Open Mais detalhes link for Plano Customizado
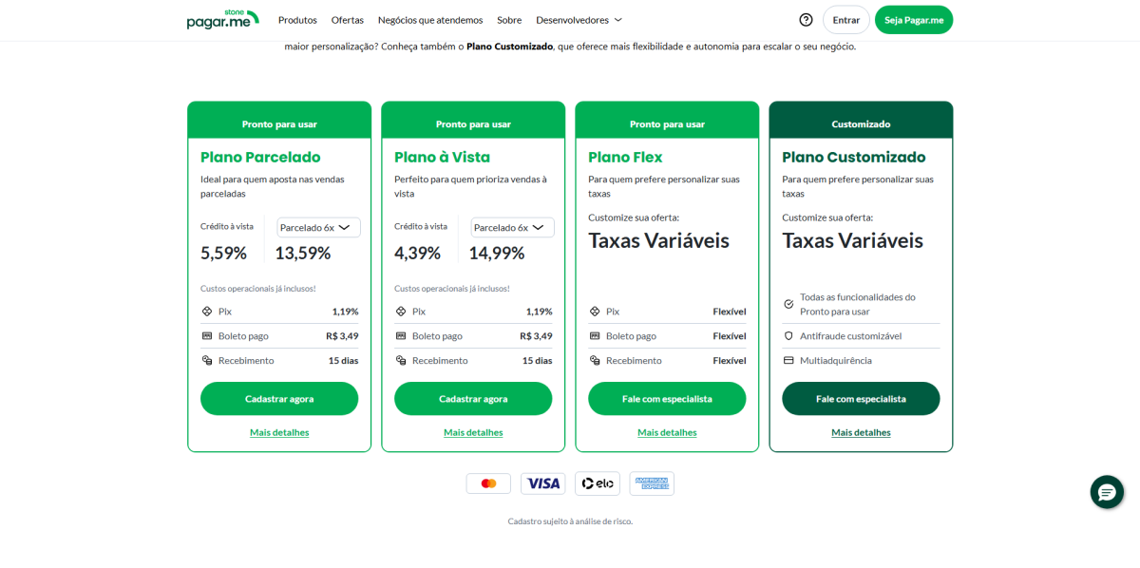 [861, 432]
